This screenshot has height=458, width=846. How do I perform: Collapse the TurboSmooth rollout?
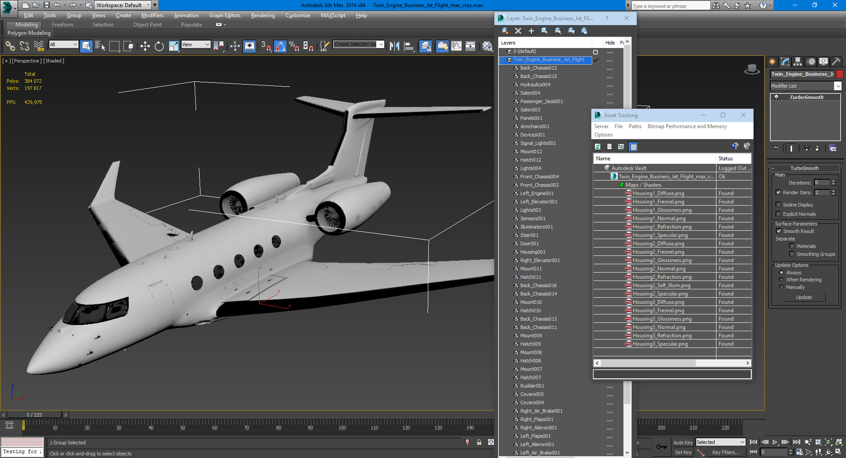(x=804, y=168)
